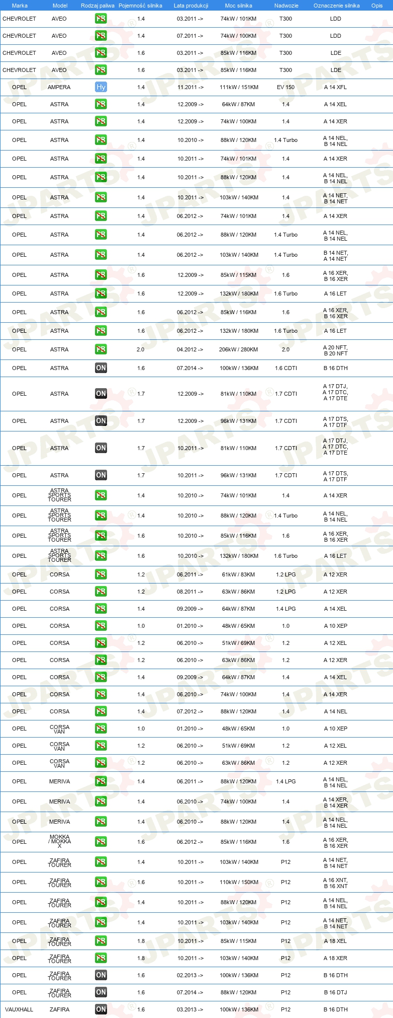Click the 'Opis' column header
Image resolution: width=393 pixels, height=1018 pixels.
point(377,6)
